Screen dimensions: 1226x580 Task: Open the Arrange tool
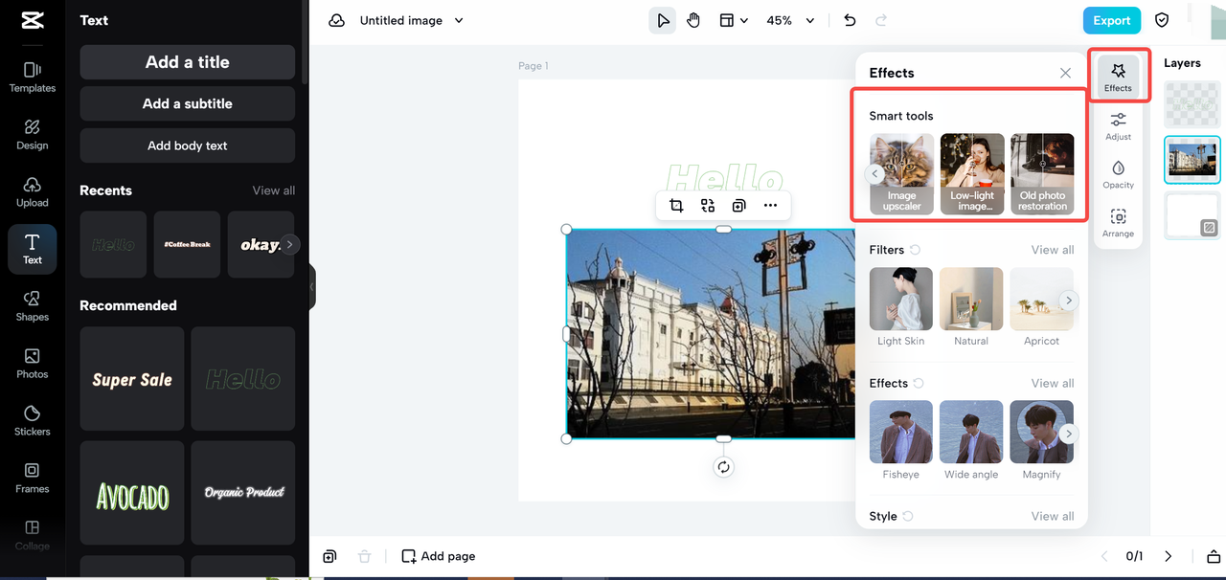(x=1118, y=223)
